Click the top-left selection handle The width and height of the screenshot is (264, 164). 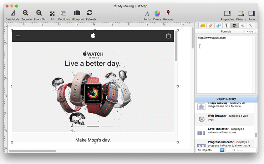coord(12,30)
